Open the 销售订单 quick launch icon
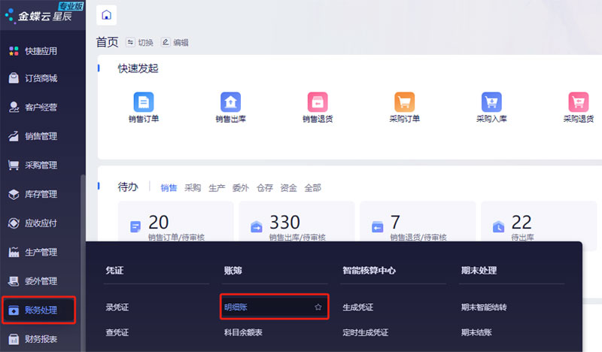Image resolution: width=602 pixels, height=352 pixels. (144, 102)
